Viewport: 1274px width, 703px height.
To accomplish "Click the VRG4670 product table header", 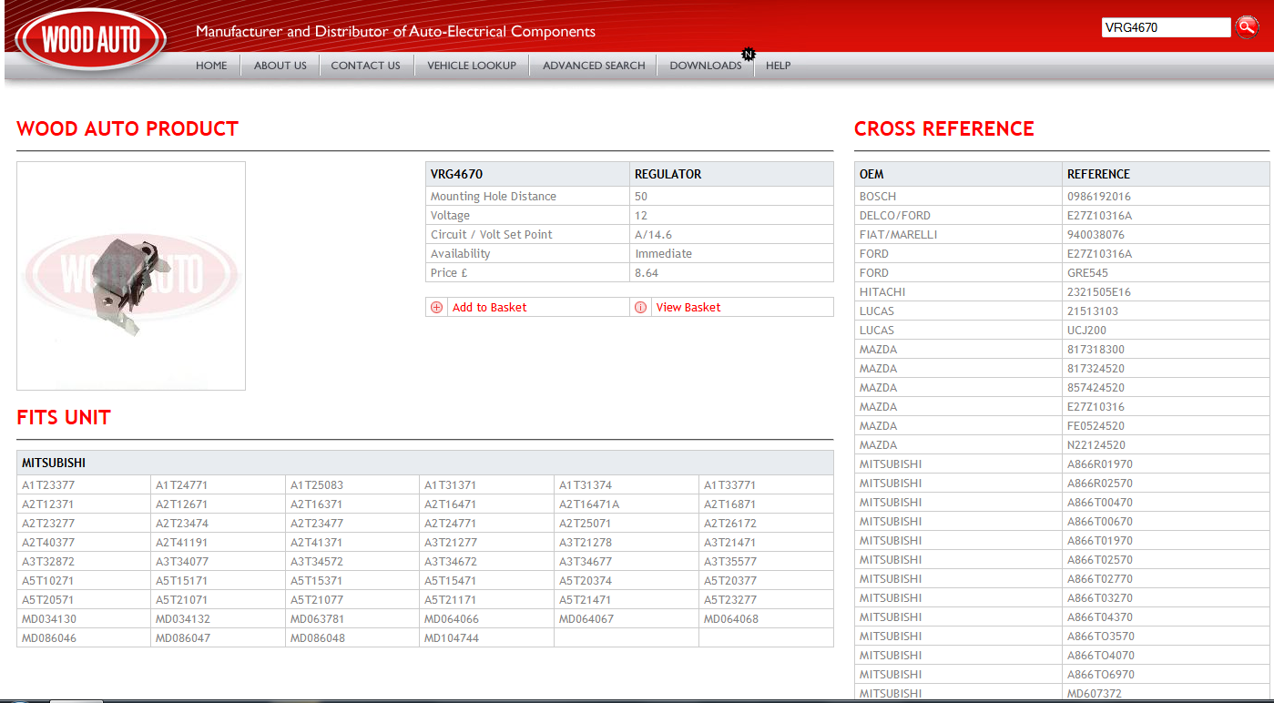I will click(456, 174).
